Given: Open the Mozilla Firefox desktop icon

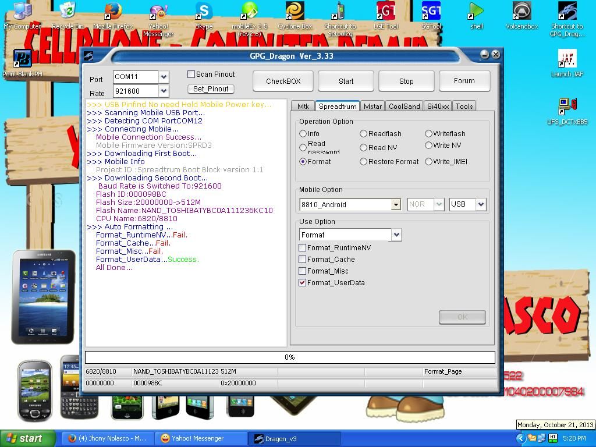Looking at the screenshot, I should pos(113,12).
